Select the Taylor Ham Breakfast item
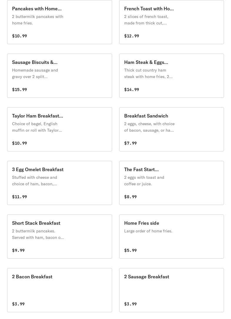Image resolution: width=231 pixels, height=319 pixels. coord(59,129)
